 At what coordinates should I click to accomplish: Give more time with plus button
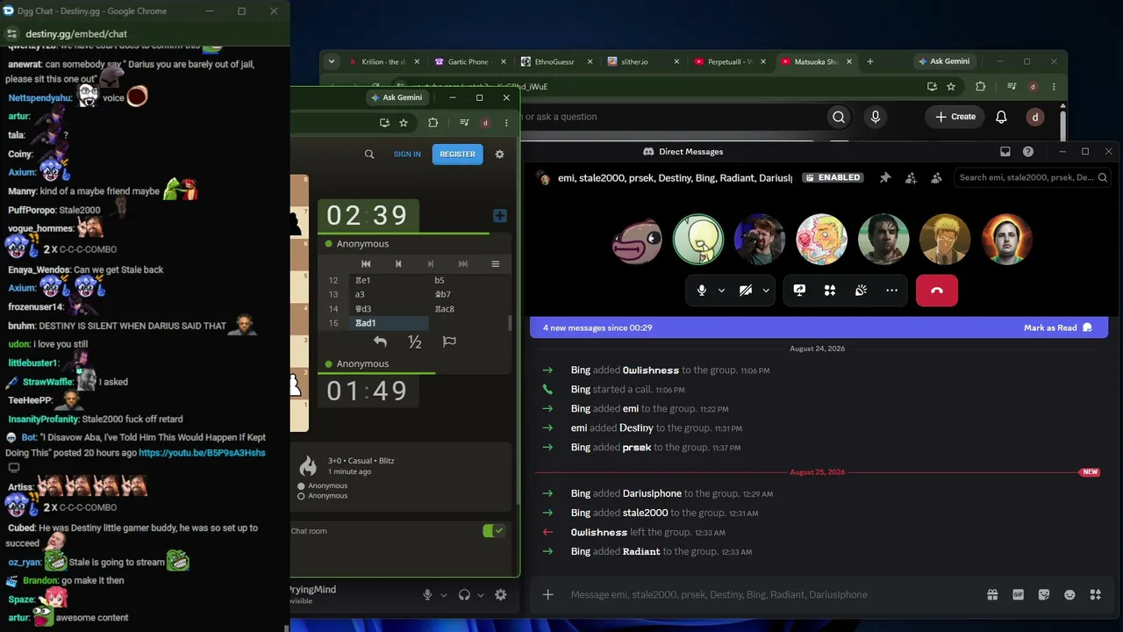pos(499,216)
